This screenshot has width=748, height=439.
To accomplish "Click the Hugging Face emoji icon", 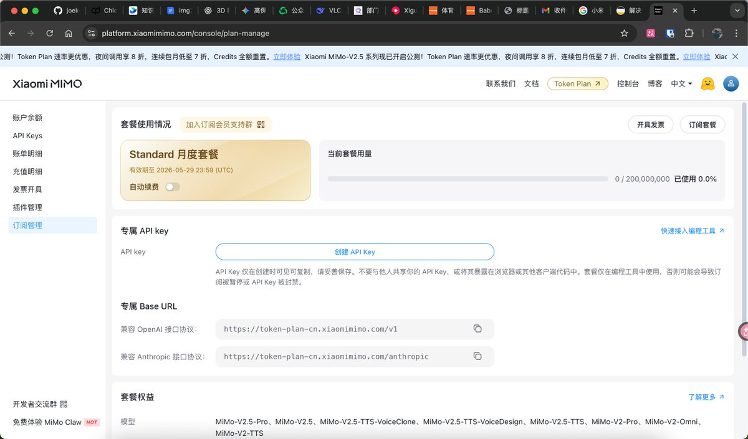I will click(x=707, y=83).
